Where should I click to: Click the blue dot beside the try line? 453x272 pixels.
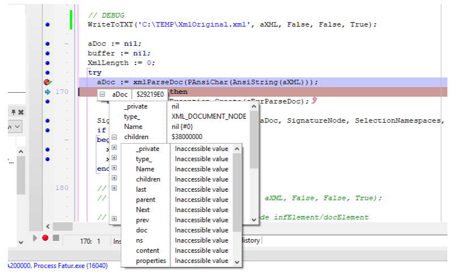pyautogui.click(x=48, y=73)
